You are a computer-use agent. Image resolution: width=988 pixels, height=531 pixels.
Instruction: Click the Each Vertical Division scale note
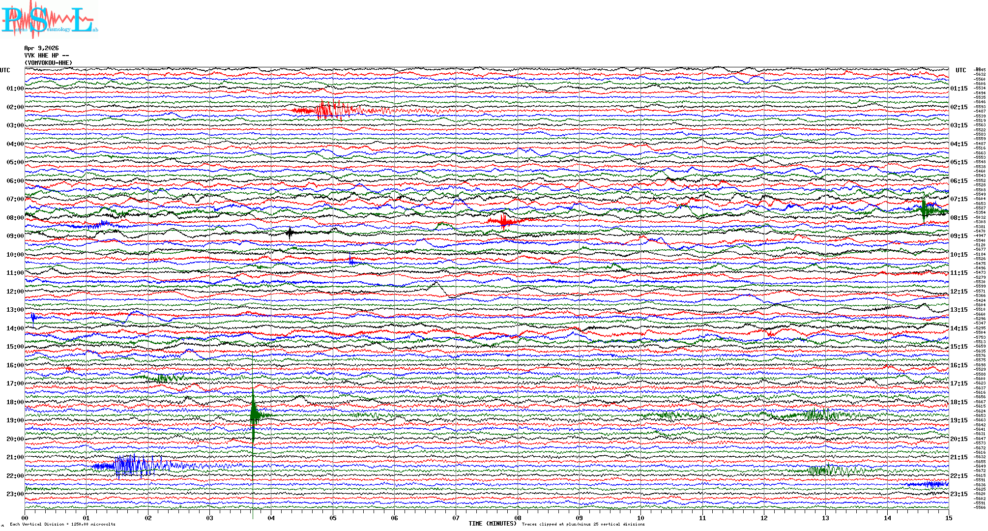pyautogui.click(x=62, y=524)
